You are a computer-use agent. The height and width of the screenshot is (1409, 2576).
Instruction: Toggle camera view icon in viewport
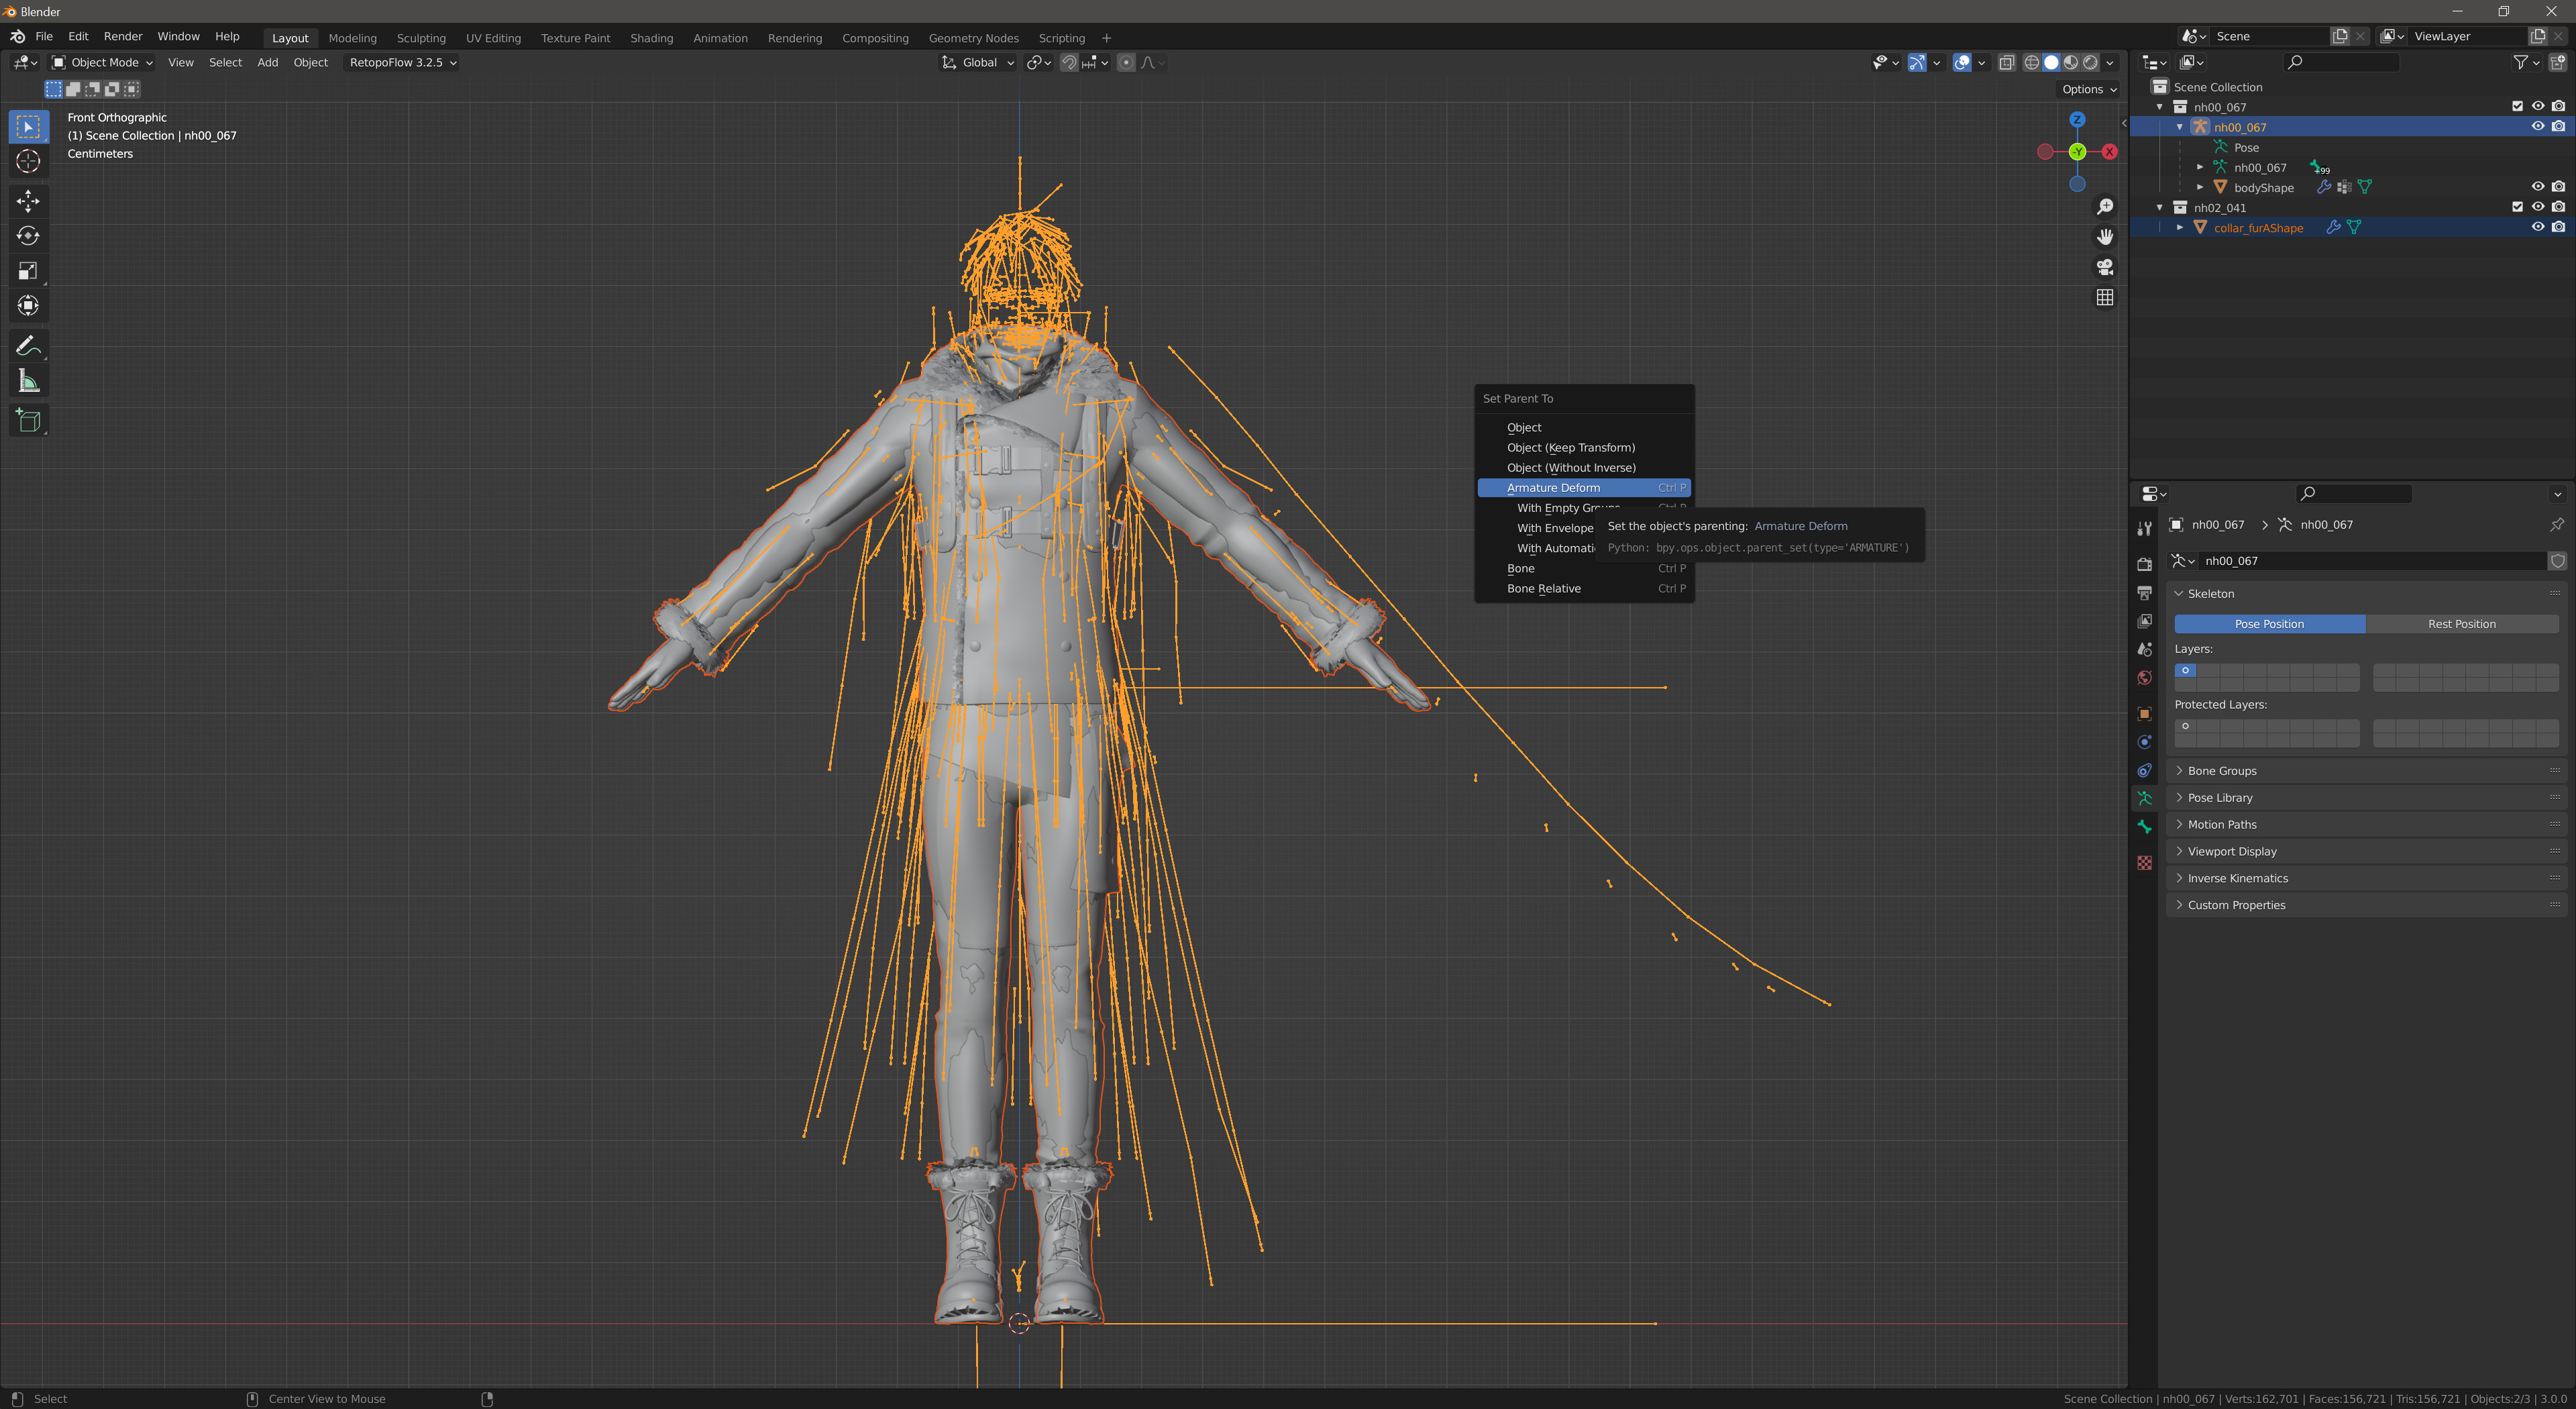[2105, 267]
